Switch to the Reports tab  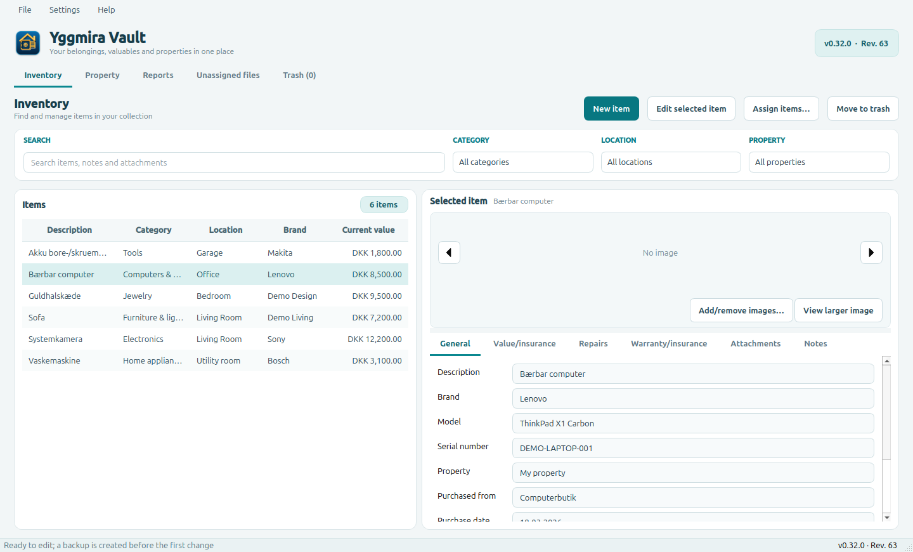point(158,75)
